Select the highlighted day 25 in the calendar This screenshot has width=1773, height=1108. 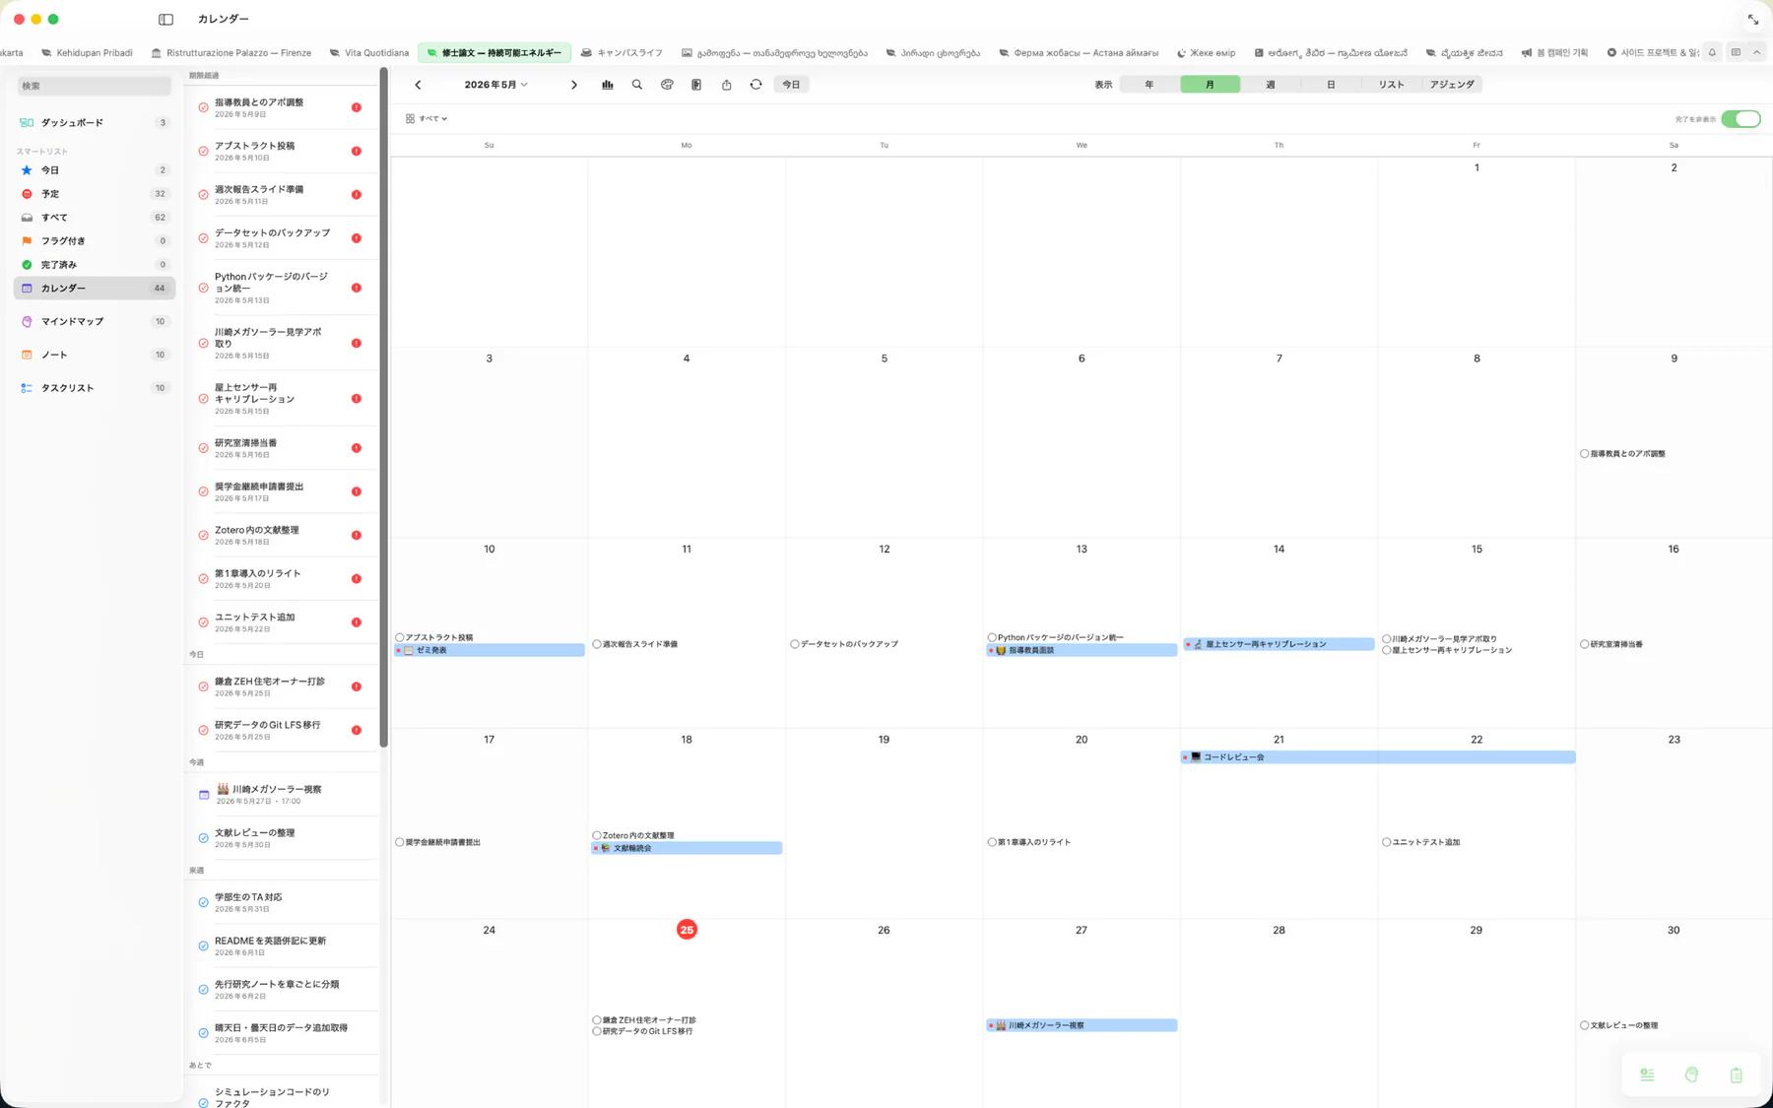[687, 930]
